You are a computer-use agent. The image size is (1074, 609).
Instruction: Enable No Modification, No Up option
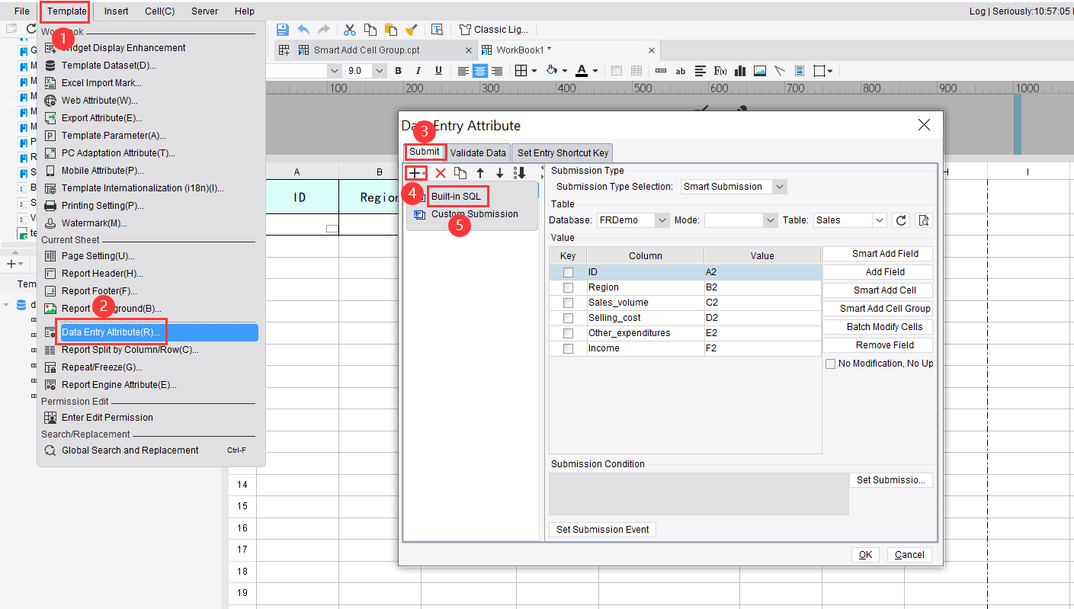[x=831, y=363]
